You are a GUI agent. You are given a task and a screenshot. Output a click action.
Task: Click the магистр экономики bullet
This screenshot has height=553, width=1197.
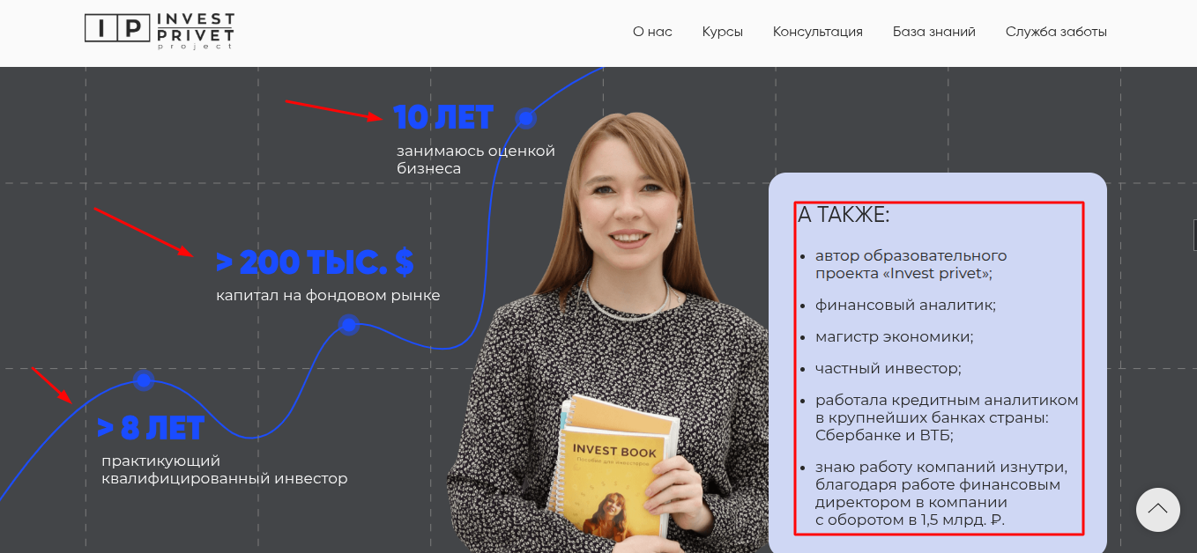(x=894, y=336)
